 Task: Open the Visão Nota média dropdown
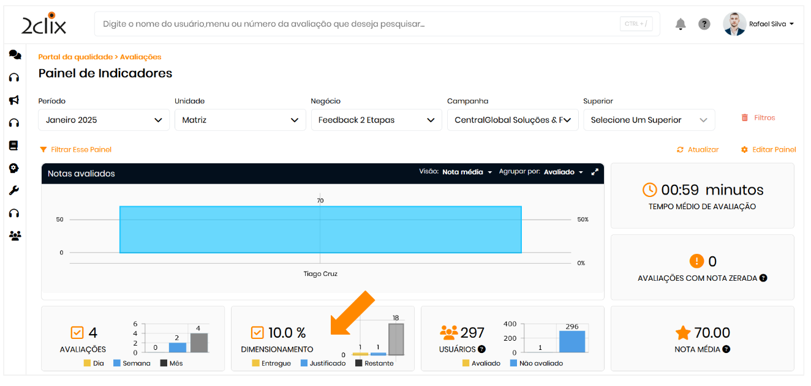[467, 173]
